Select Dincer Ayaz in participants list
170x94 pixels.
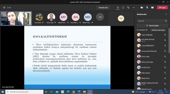[151, 56]
